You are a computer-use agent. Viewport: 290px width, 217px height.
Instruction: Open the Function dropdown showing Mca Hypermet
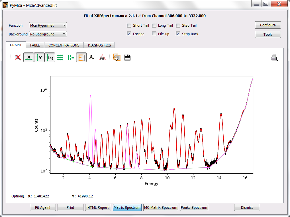click(x=48, y=26)
